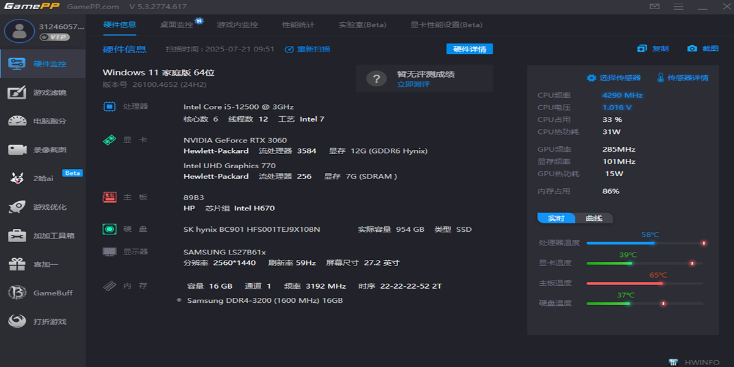The width and height of the screenshot is (734, 367).
Task: Click the 截图 screenshot button
Action: click(703, 49)
